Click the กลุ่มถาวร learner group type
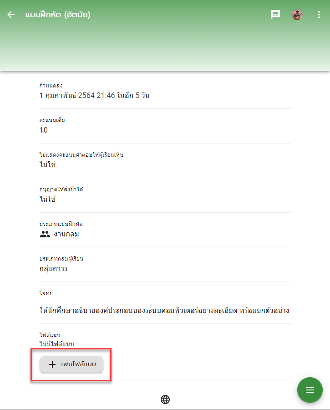 click(54, 268)
